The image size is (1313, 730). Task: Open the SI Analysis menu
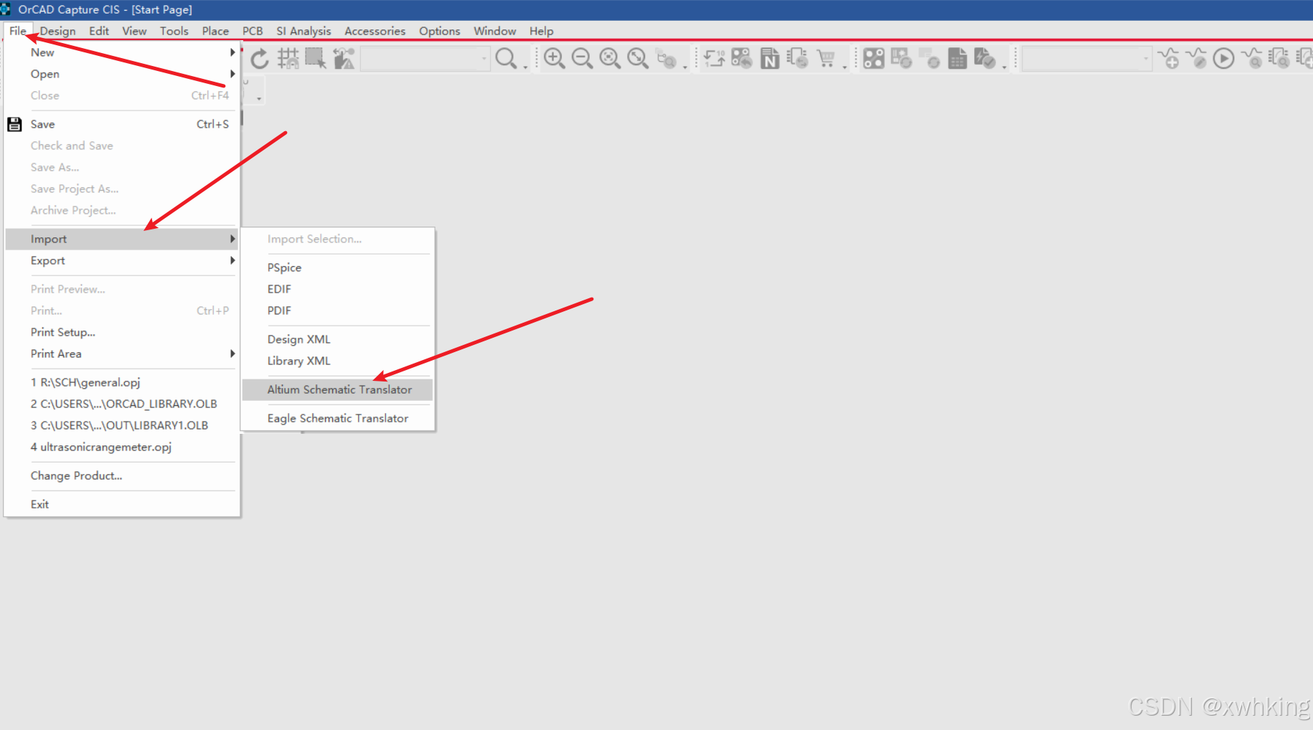tap(303, 31)
